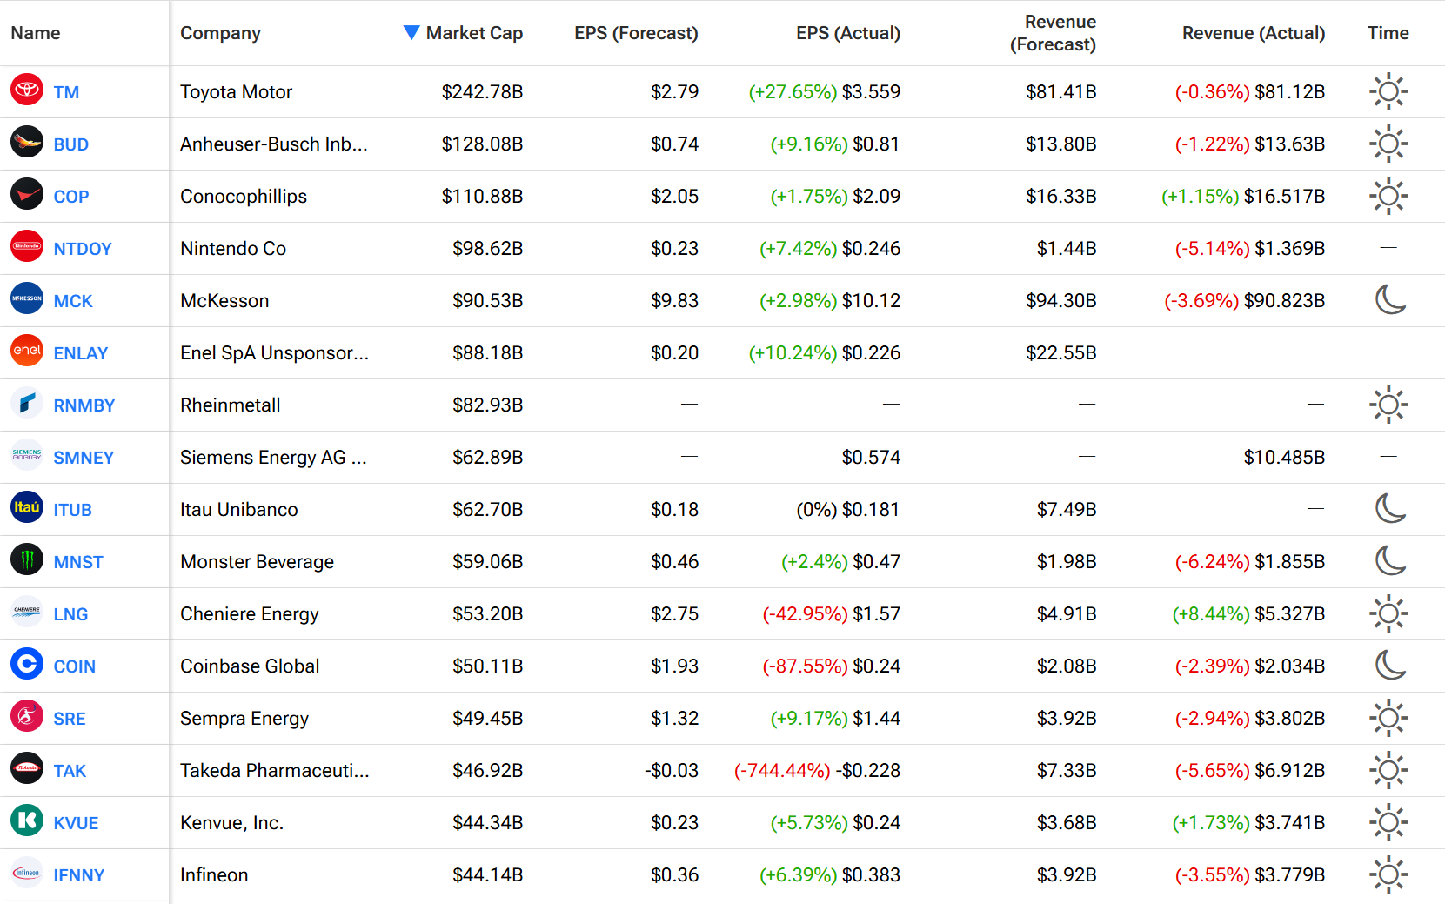Select the Coinbase Global company name
1445x904 pixels.
pyautogui.click(x=250, y=666)
